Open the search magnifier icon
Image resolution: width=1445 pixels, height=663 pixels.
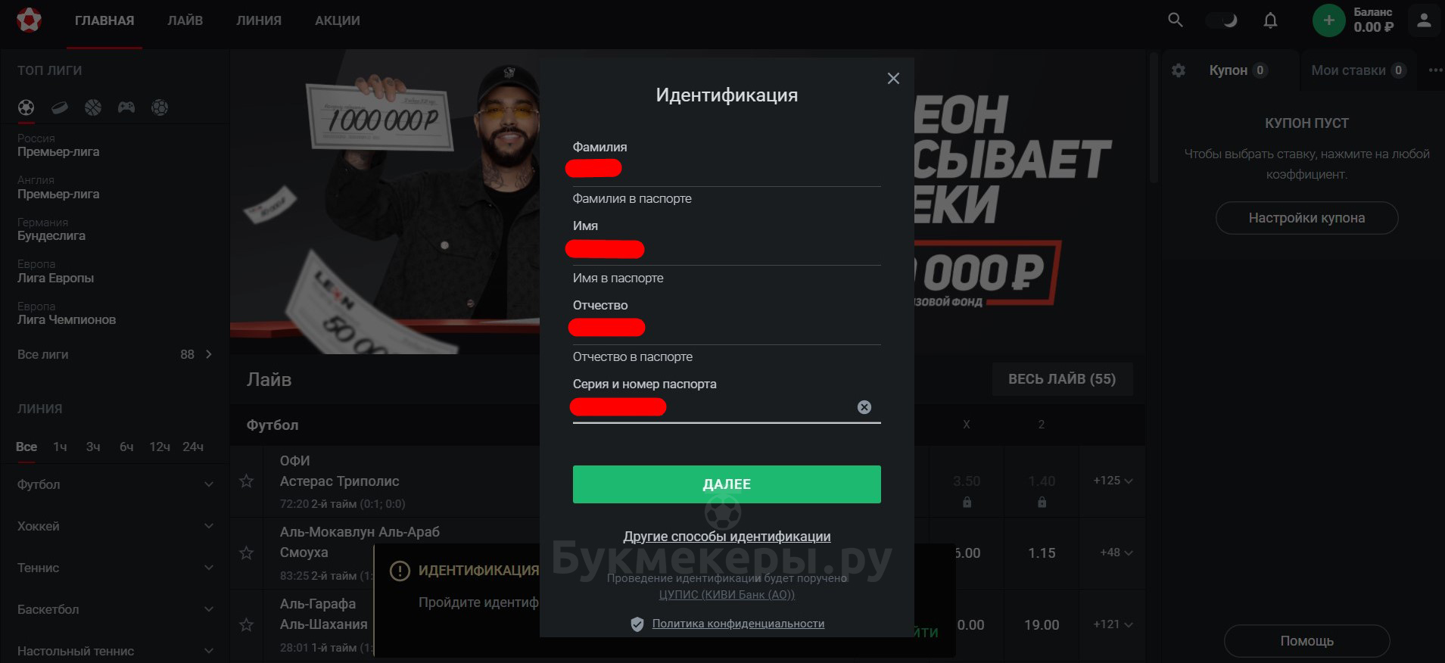[x=1175, y=20]
